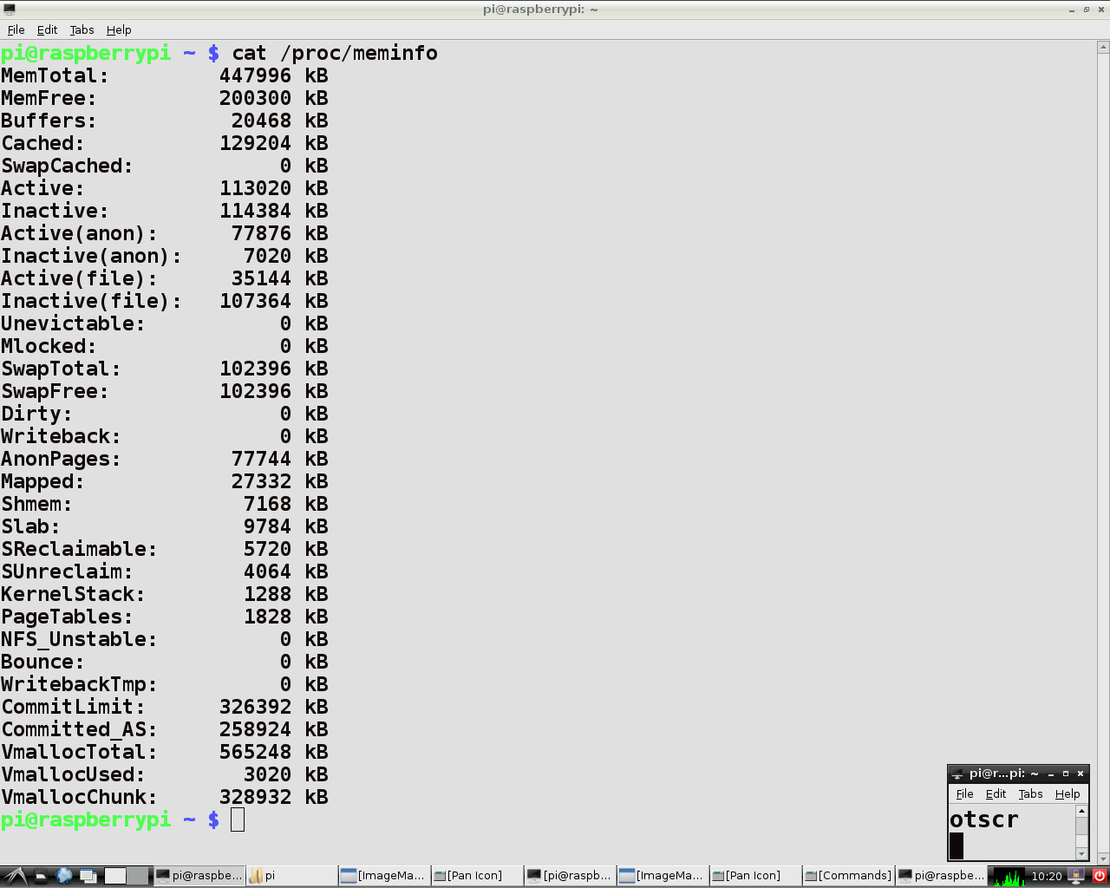This screenshot has width=1110, height=888.
Task: Click the Unevictable: label
Action: point(73,323)
